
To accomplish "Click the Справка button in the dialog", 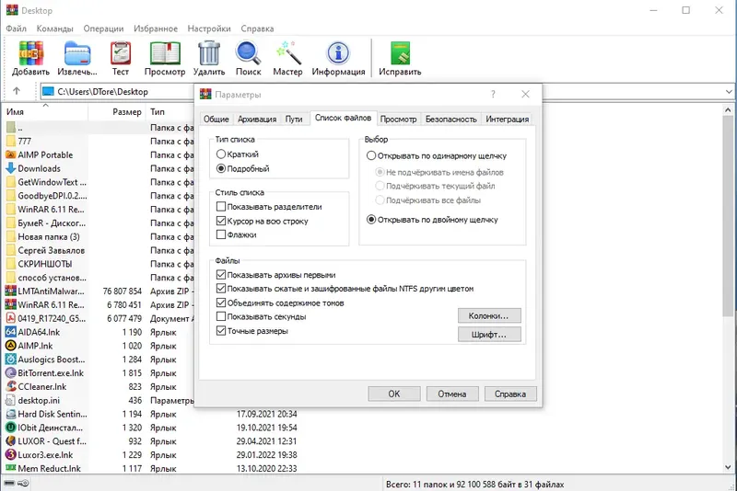I will [510, 394].
